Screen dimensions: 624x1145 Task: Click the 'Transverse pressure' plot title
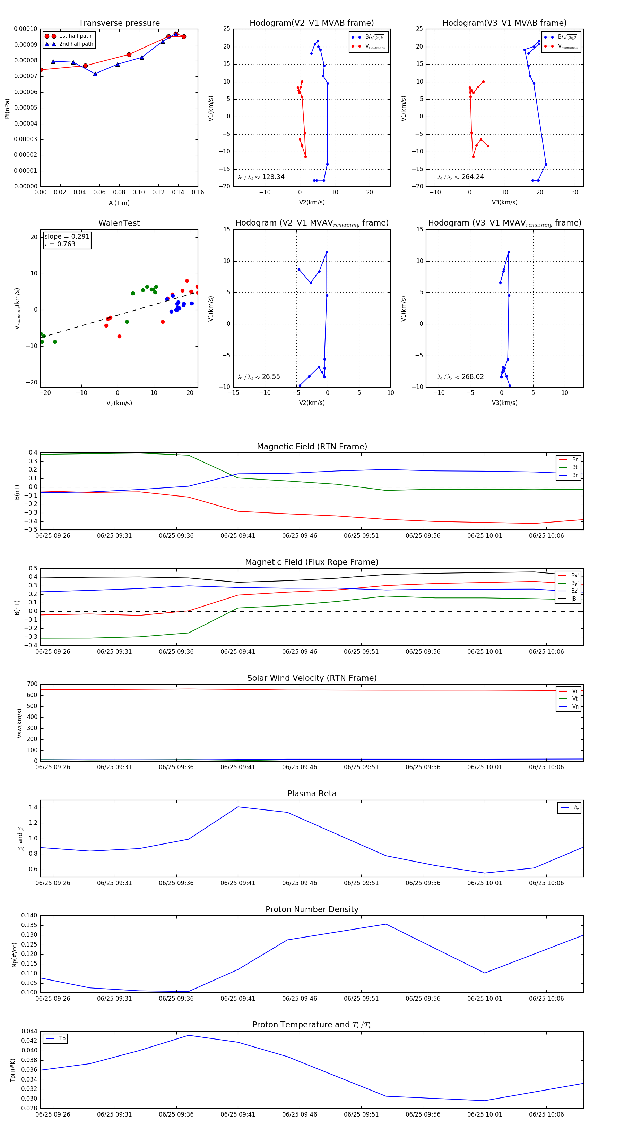tap(119, 23)
